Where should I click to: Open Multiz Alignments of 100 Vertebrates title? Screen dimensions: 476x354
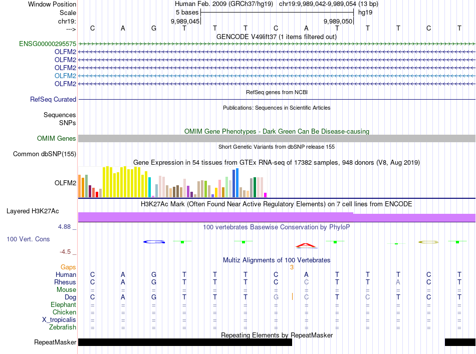click(x=277, y=260)
